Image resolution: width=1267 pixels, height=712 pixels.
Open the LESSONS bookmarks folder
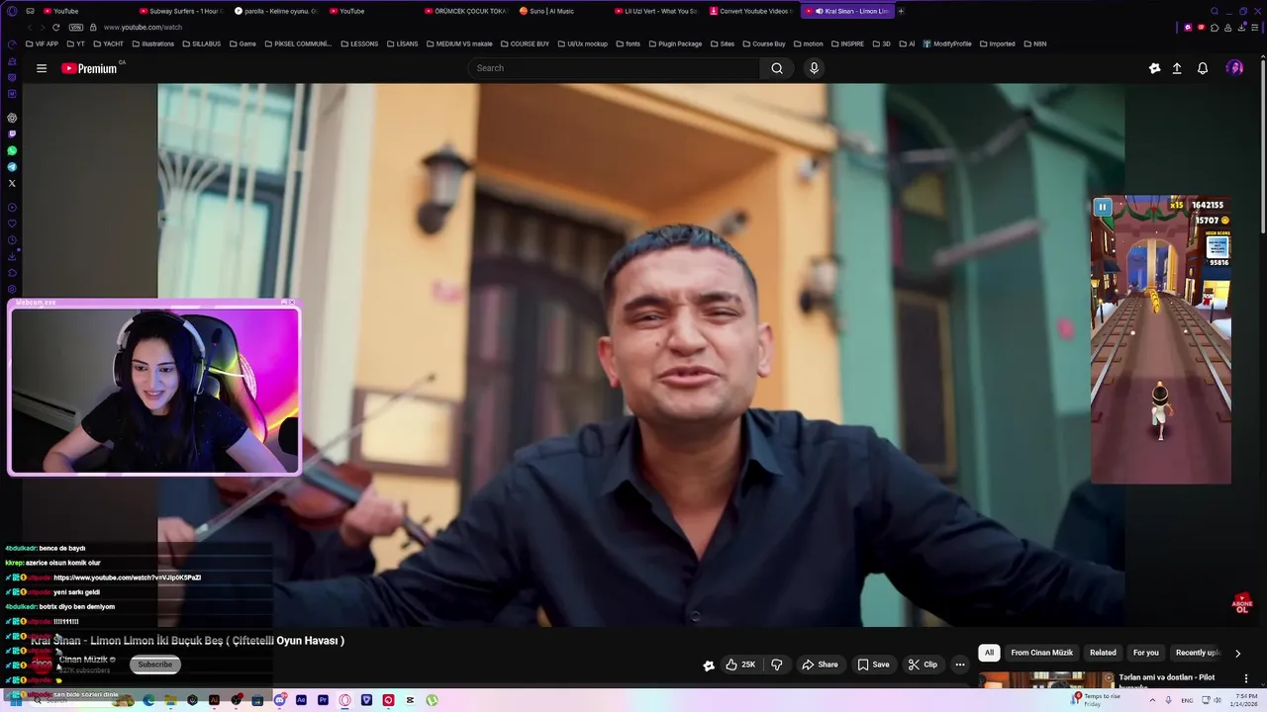pos(358,44)
